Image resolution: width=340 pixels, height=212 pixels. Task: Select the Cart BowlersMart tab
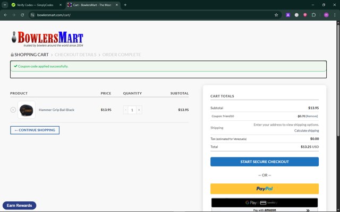click(92, 5)
